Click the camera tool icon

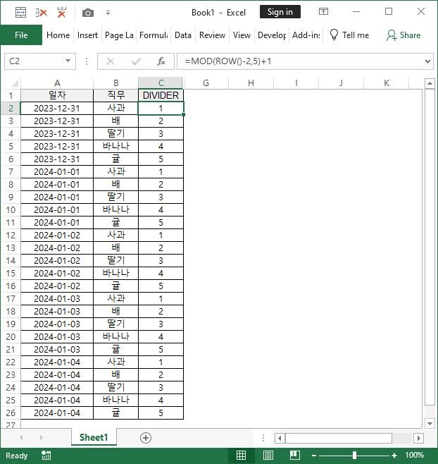coord(88,13)
